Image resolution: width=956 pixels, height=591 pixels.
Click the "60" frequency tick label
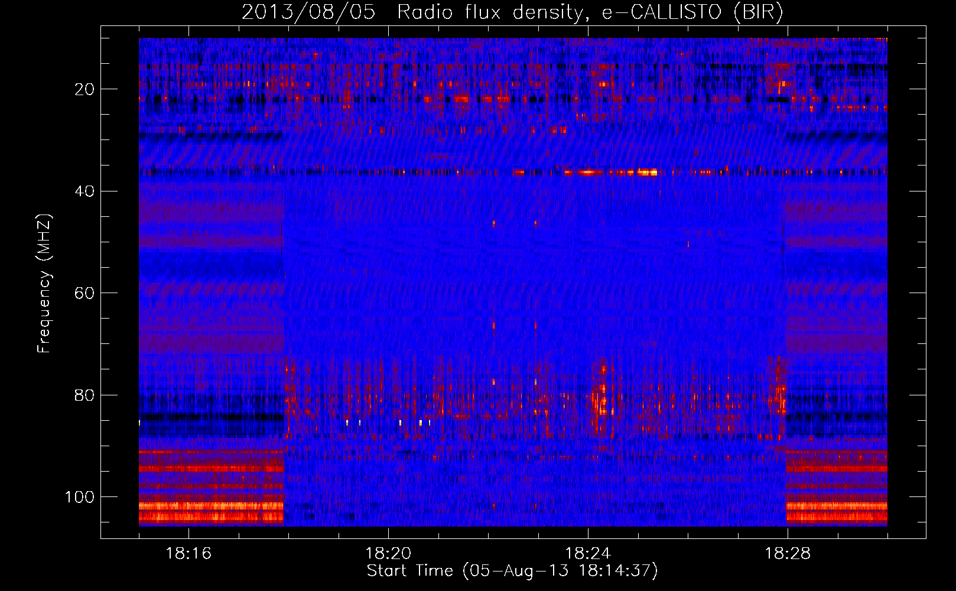84,294
